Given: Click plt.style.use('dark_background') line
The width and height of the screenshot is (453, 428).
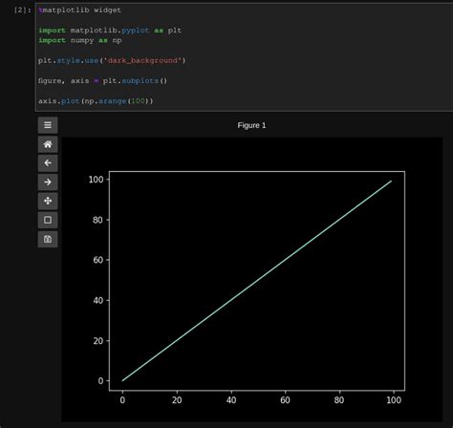Looking at the screenshot, I should point(112,60).
